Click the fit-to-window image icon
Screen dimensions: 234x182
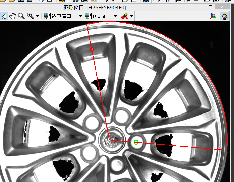coord(47,16)
